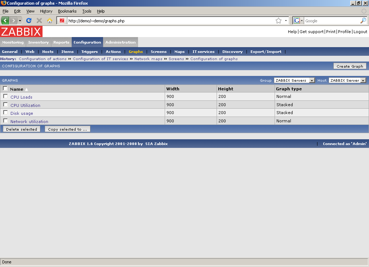Click the ZABBIX logo
The width and height of the screenshot is (369, 267).
pyautogui.click(x=21, y=32)
